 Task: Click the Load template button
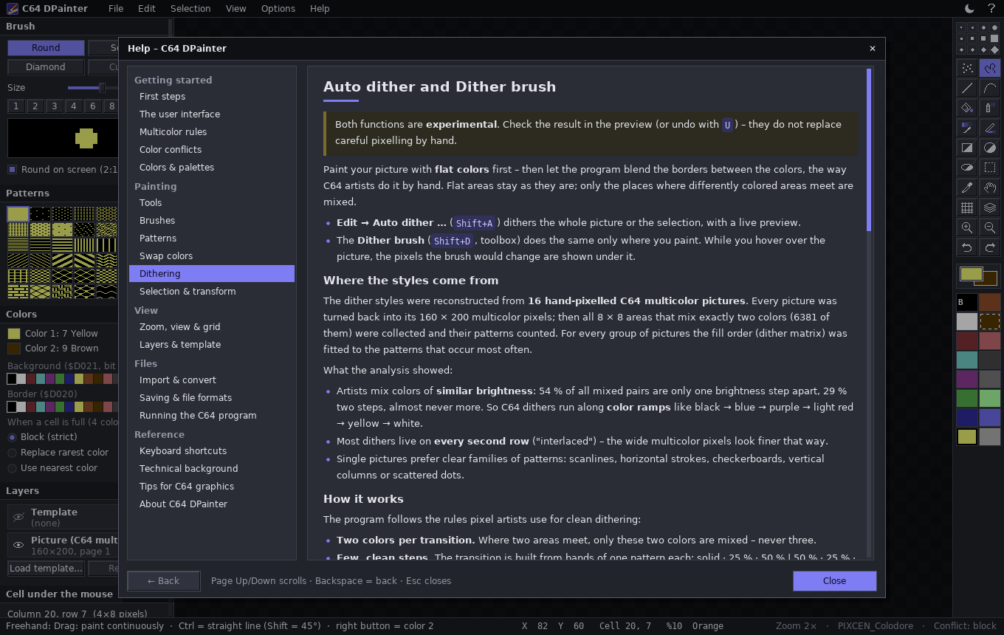pos(46,569)
